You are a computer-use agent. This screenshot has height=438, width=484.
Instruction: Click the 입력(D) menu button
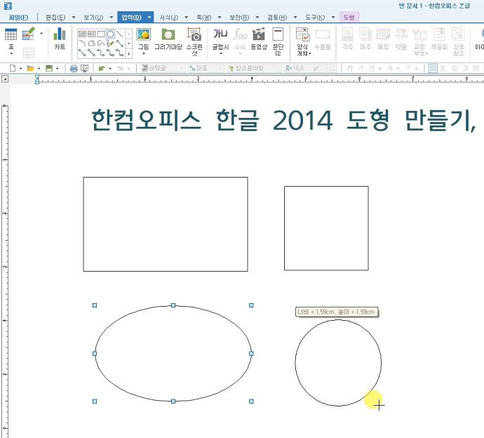(131, 18)
